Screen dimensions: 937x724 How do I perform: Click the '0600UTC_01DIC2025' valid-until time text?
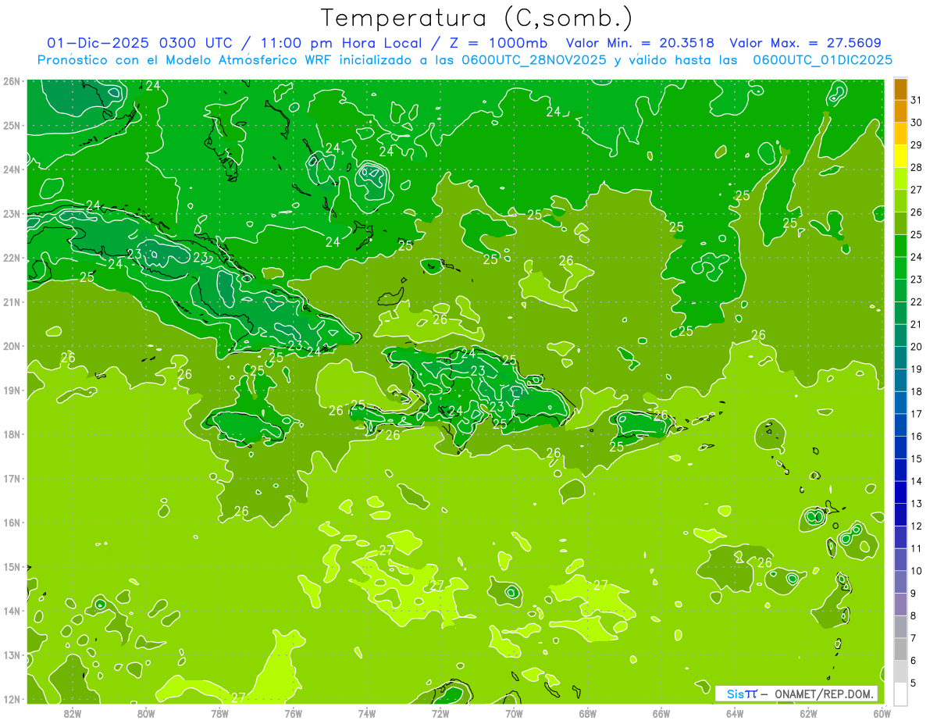[823, 60]
